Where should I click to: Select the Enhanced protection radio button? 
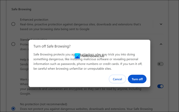[x=13, y=24]
